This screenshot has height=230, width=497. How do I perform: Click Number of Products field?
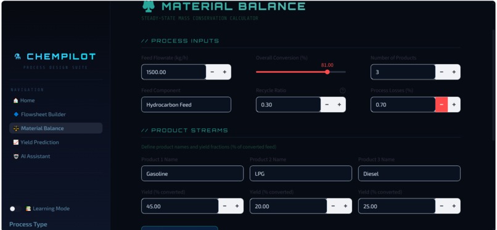[403, 72]
